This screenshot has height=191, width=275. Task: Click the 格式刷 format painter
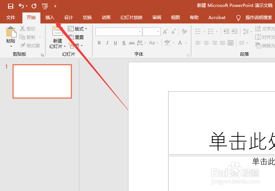tap(30, 45)
